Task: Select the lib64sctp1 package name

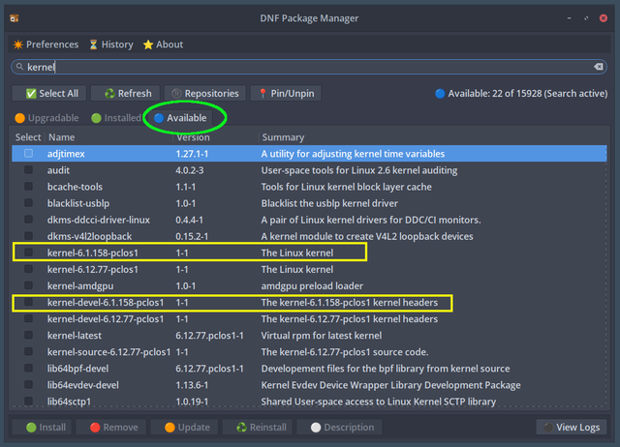Action: point(69,402)
